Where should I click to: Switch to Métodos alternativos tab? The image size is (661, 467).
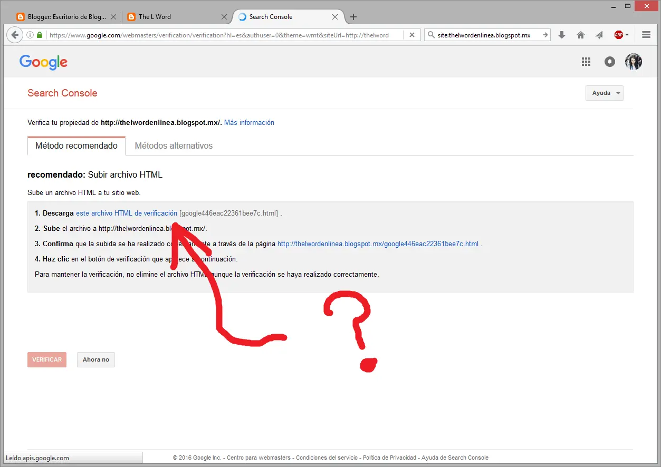pos(174,146)
